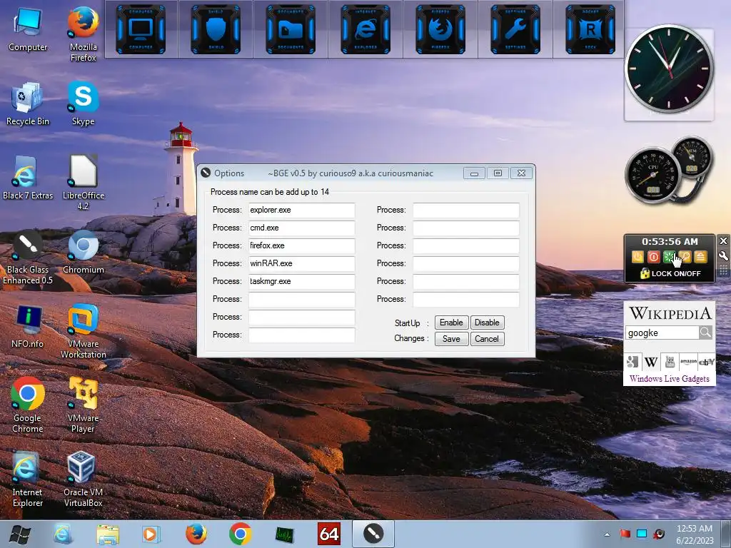This screenshot has width=731, height=548.
Task: Click the winRAR.exe process field
Action: pyautogui.click(x=302, y=263)
